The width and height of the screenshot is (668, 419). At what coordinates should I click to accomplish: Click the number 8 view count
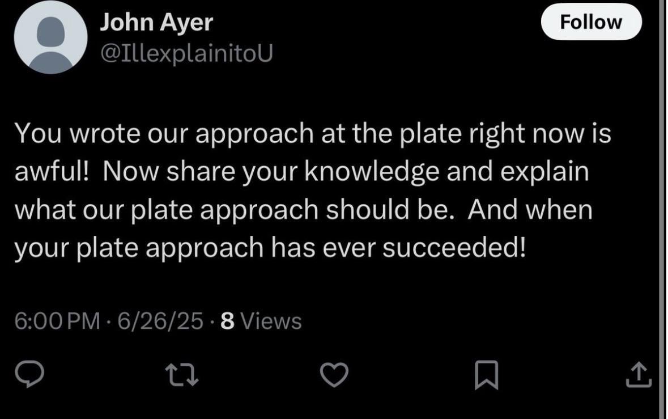[227, 321]
